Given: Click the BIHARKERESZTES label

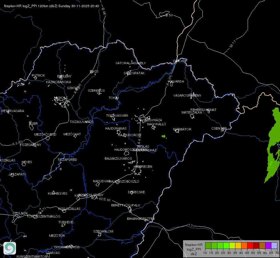Looking at the screenshot, I should [x=141, y=219].
